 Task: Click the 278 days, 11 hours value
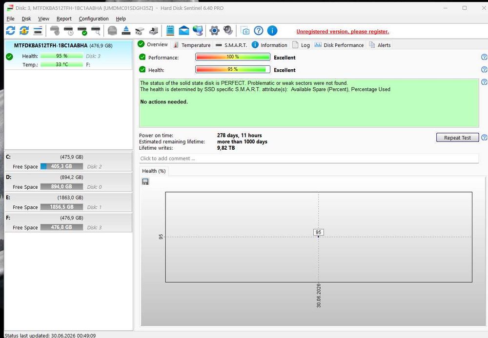239,135
